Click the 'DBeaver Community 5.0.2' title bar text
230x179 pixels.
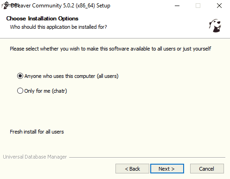(x=60, y=6)
